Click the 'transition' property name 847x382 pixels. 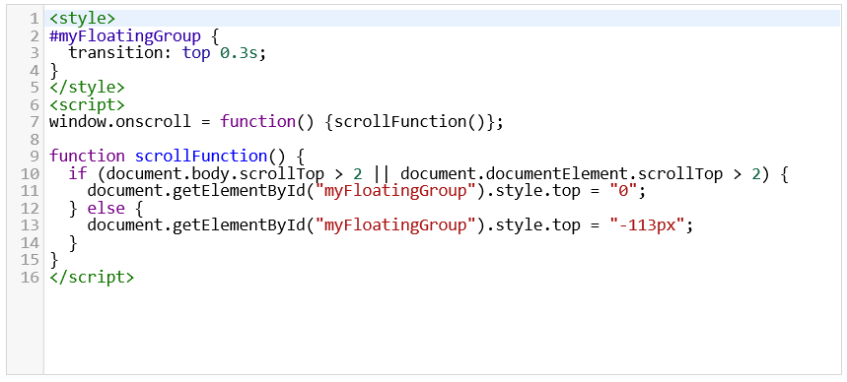click(116, 53)
